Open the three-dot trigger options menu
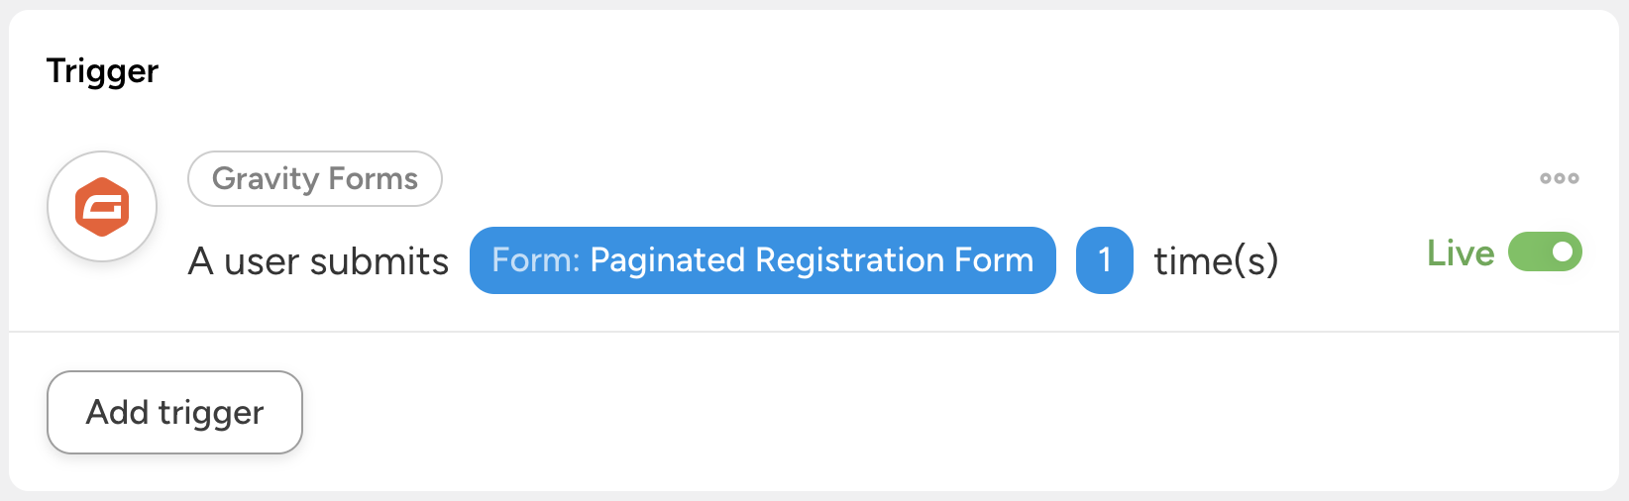 click(1559, 178)
